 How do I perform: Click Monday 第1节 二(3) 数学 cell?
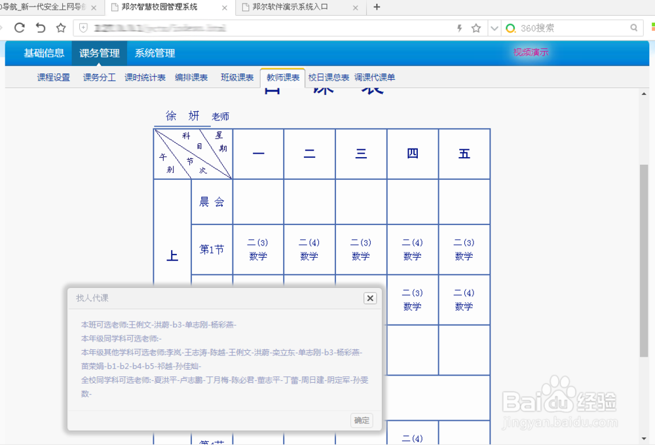coord(257,249)
